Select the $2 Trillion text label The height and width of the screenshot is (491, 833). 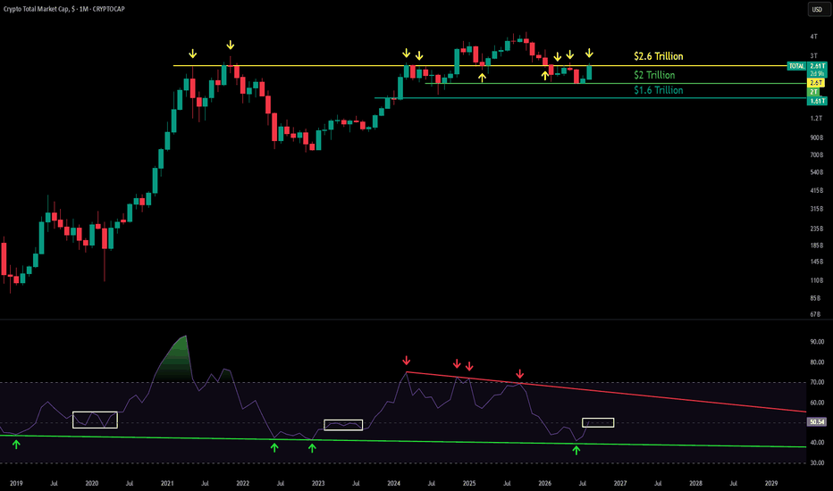[654, 75]
